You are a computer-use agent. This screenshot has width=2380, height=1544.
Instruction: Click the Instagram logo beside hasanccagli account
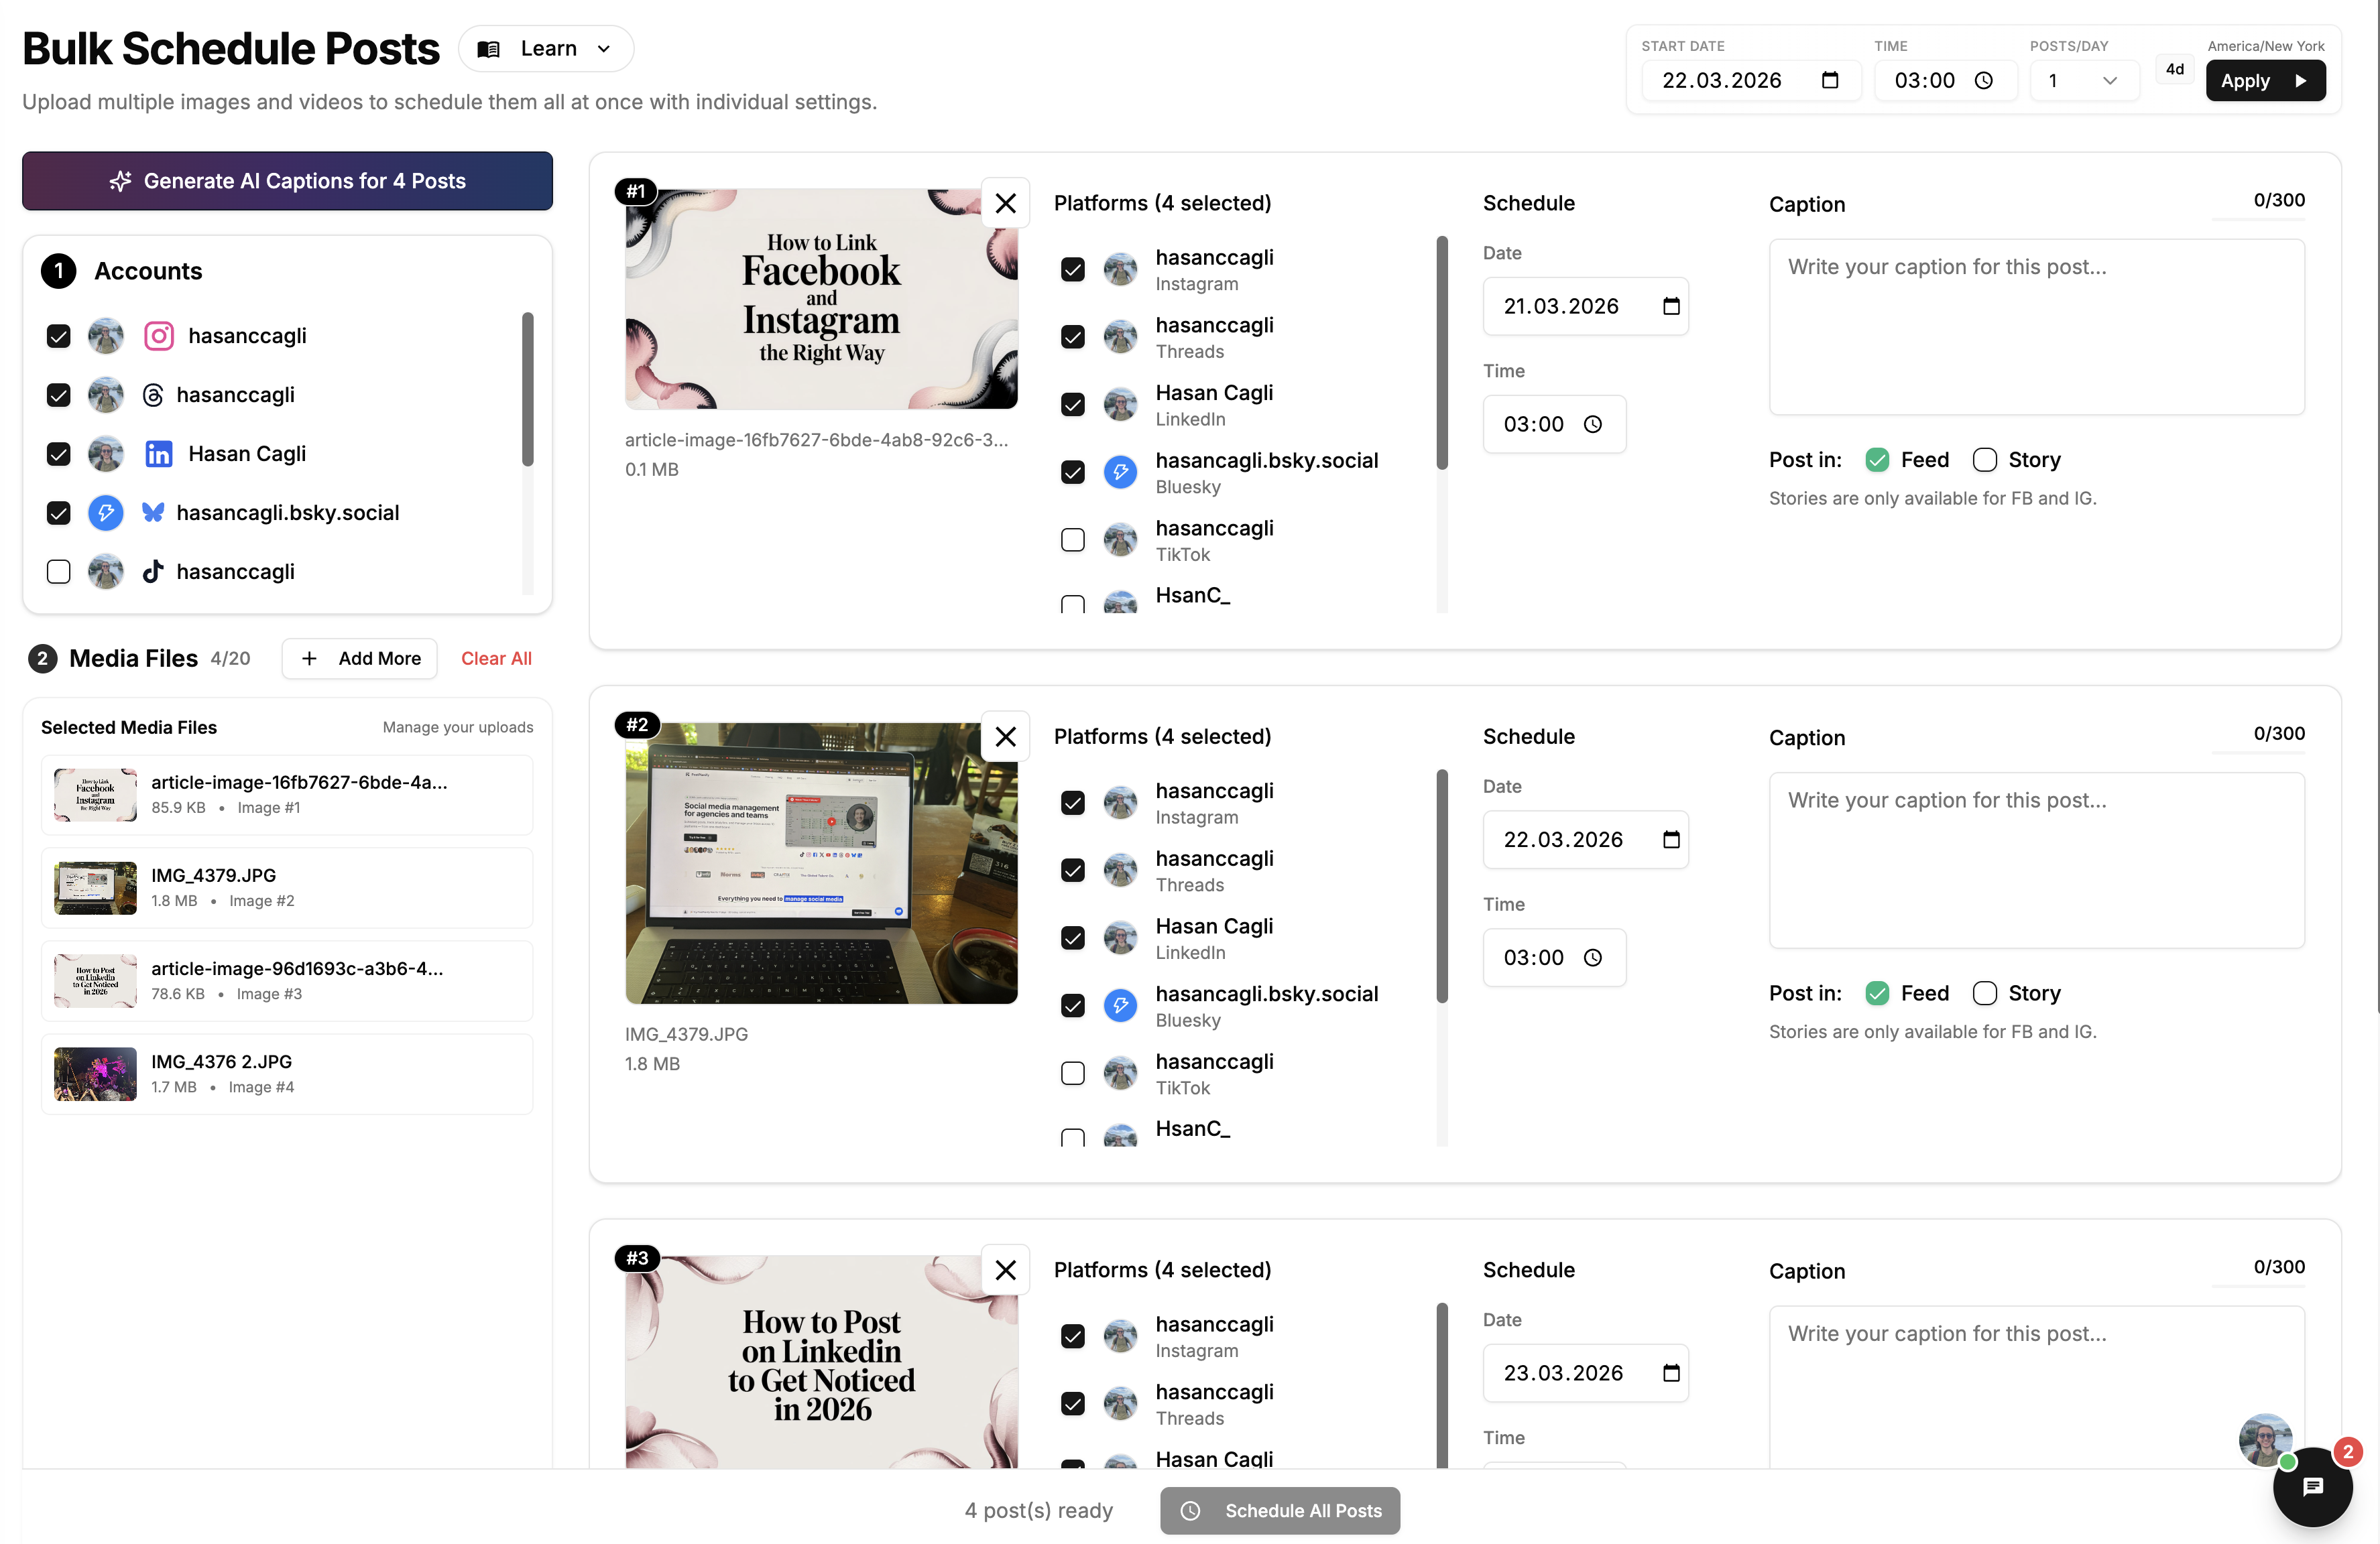(159, 336)
